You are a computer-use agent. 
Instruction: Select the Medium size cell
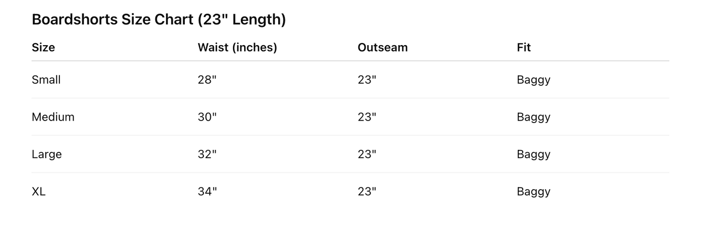point(53,117)
